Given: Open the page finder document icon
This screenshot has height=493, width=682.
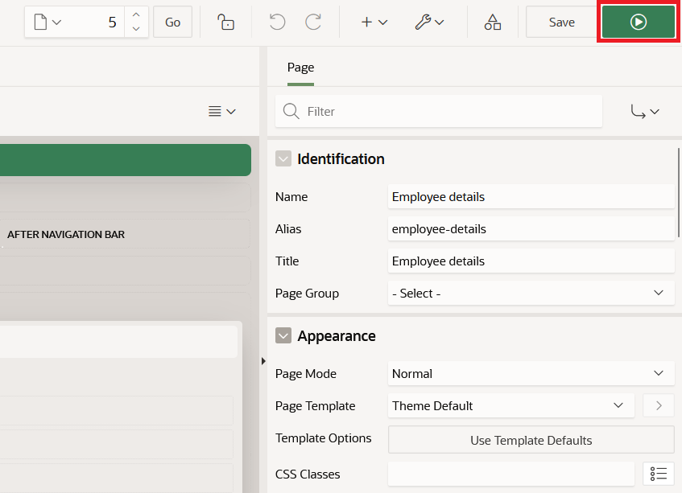Looking at the screenshot, I should coord(48,22).
